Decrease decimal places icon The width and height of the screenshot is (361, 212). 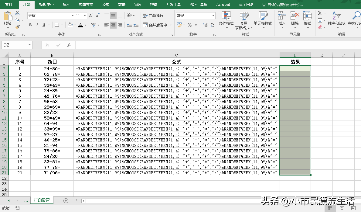212,25
